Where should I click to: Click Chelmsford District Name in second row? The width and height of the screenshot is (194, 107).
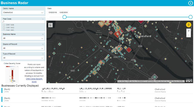point(160,99)
